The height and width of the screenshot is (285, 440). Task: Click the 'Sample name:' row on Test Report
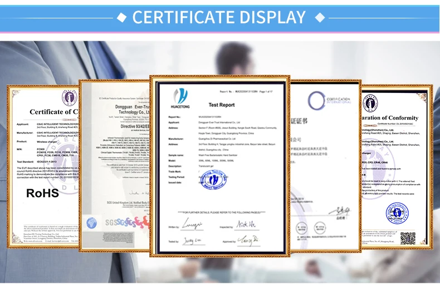coord(203,155)
